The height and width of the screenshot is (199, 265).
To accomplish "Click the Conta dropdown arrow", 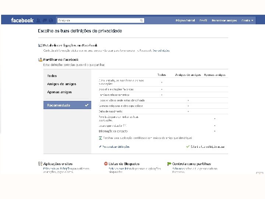I will coord(252,21).
